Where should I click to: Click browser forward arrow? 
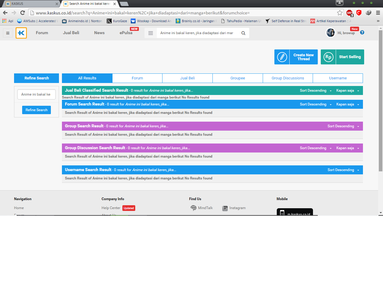[14, 13]
